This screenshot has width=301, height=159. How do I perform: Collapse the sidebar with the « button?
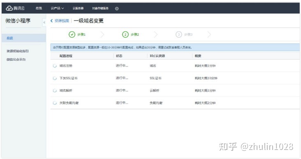point(44,23)
